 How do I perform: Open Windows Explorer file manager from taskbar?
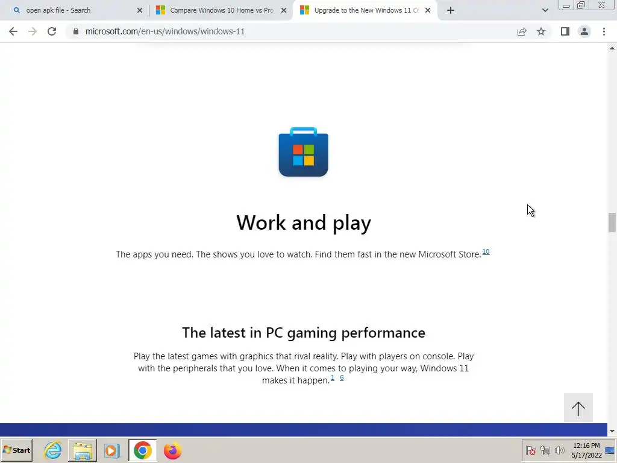(82, 450)
